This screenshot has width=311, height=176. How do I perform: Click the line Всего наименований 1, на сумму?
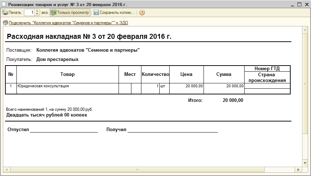coord(49,109)
